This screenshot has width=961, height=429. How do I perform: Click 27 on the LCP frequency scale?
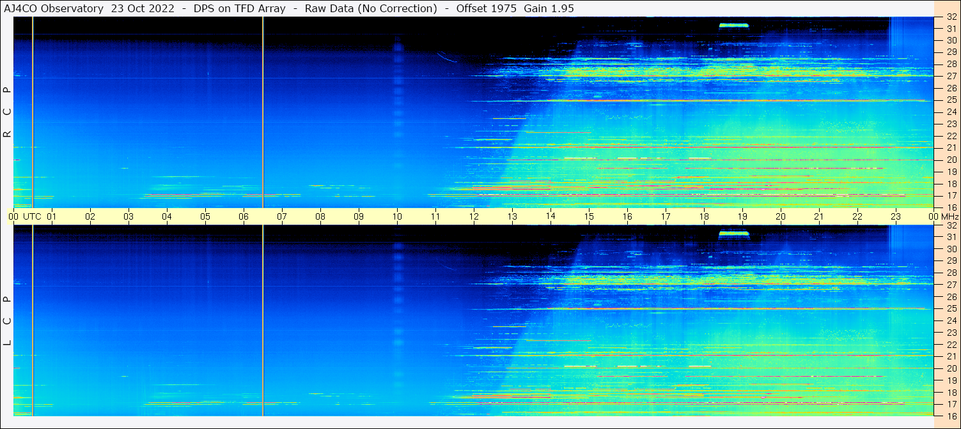951,285
